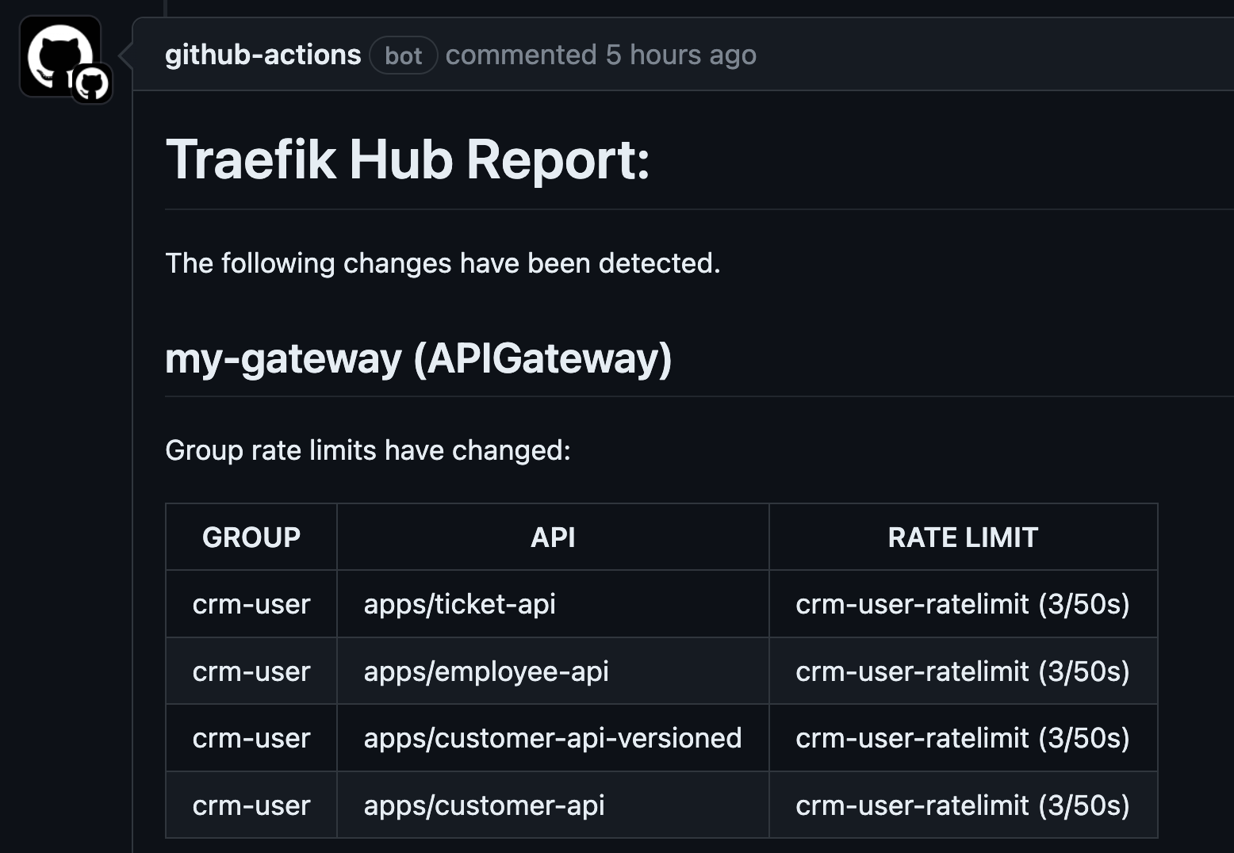Click the crm-user cell in the top row
Viewport: 1234px width, 853px height.
(x=251, y=603)
